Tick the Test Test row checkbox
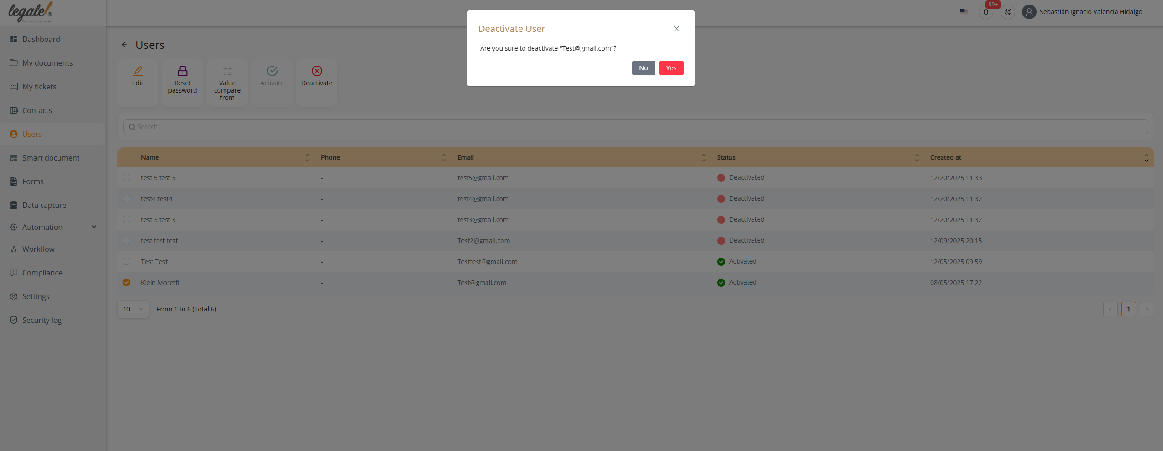This screenshot has width=1163, height=451. 126,262
